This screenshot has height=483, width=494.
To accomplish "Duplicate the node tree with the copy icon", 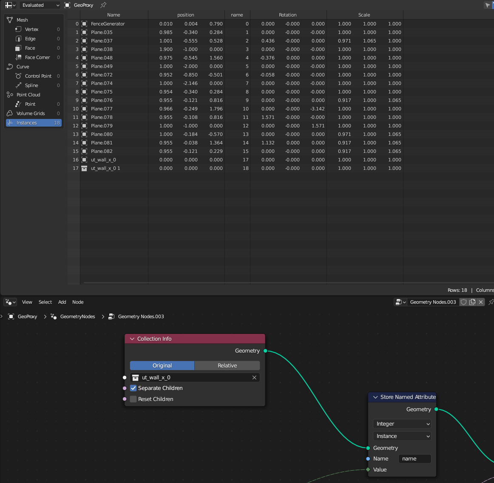I will [x=472, y=302].
